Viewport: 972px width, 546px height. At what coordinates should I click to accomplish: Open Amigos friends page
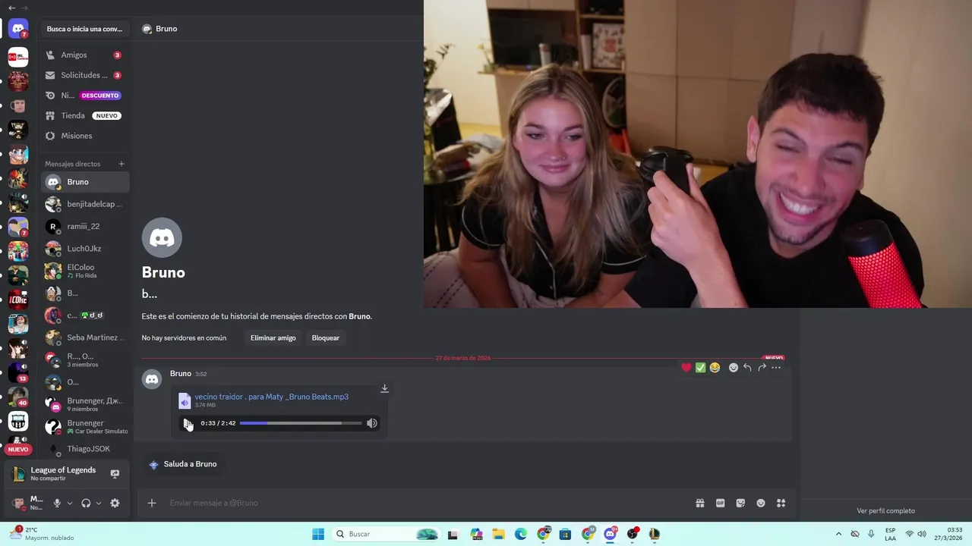tap(84, 55)
